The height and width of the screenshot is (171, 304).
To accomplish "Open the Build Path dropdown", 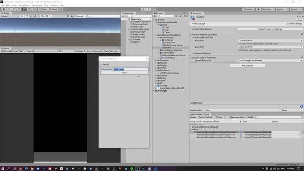I will 270,40.
